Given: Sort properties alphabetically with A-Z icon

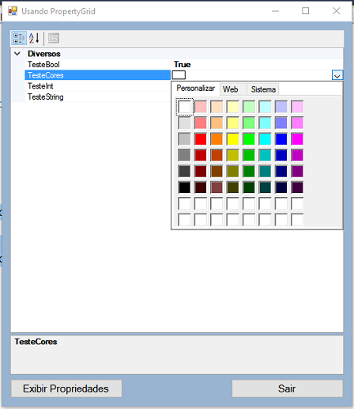Looking at the screenshot, I should (34, 38).
